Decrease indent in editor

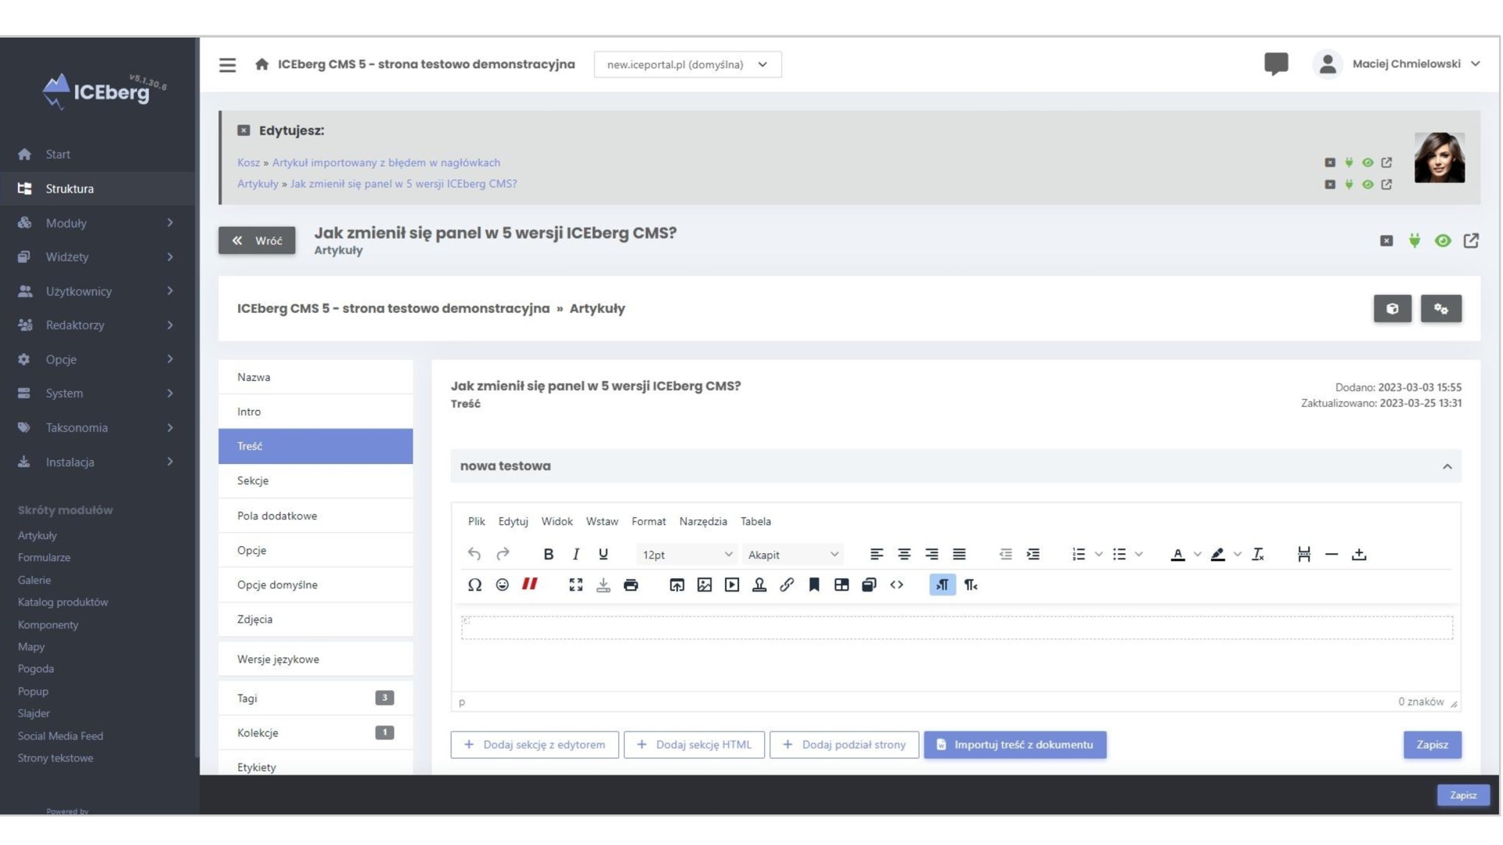coord(1006,554)
